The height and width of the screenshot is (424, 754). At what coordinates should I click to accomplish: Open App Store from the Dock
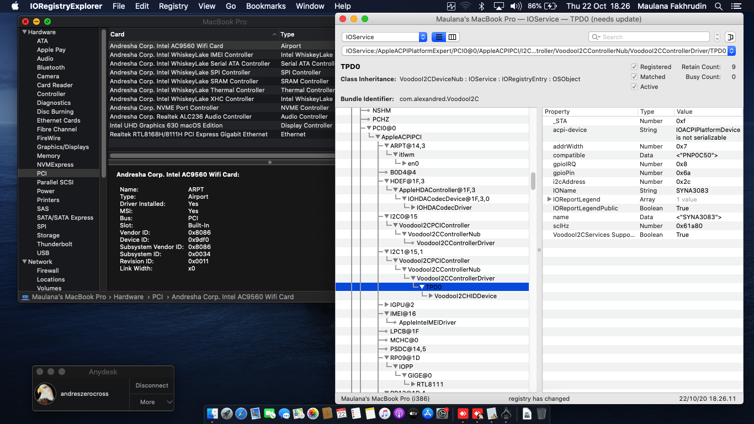[x=428, y=413]
